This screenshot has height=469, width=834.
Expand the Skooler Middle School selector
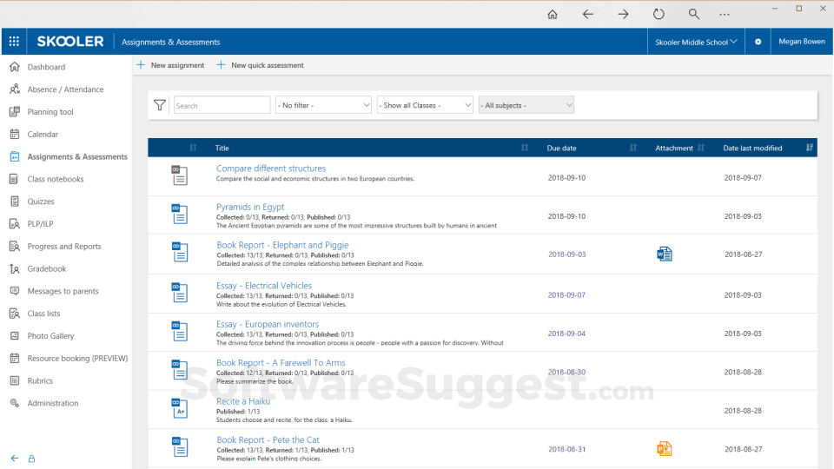(x=696, y=42)
